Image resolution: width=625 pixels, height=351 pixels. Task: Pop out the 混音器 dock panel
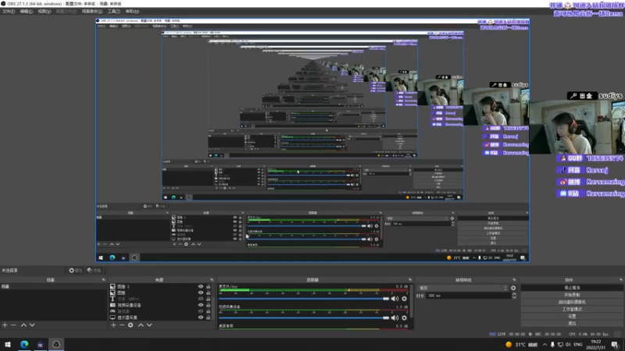coord(410,280)
